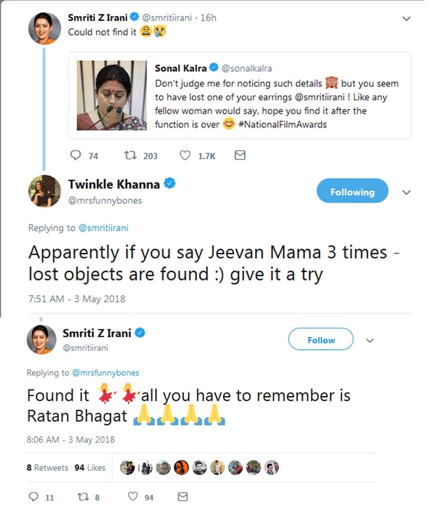The height and width of the screenshot is (516, 448).
Task: Open Twinkle Khanna's tweet options chevron
Action: 407,192
